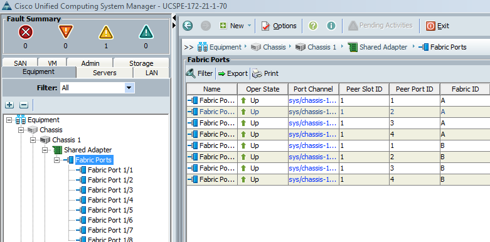This screenshot has width=490, height=242.
Task: Print the Fabric Ports table
Action: (265, 73)
